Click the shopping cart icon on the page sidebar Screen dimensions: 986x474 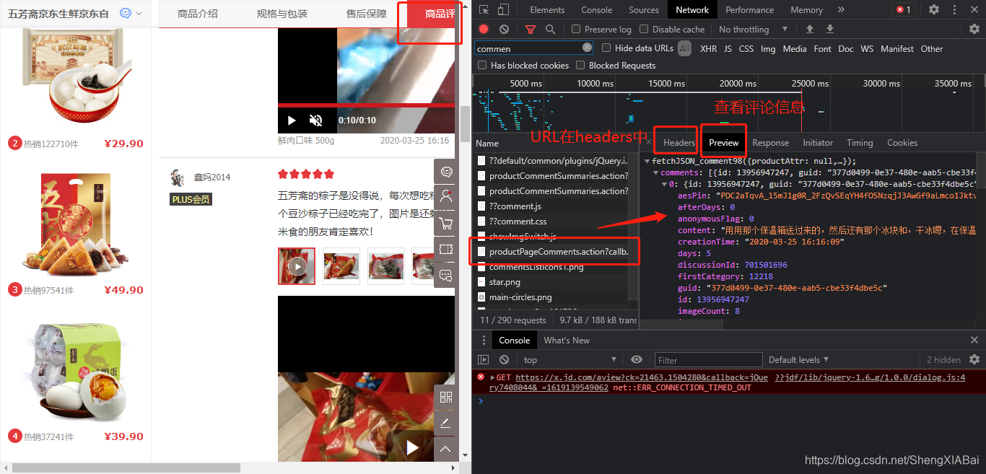coord(445,223)
